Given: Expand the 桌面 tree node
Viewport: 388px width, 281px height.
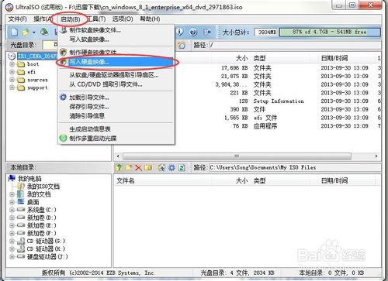Looking at the screenshot, I should (12, 202).
